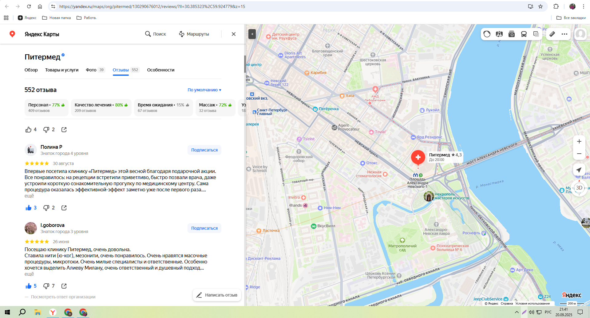The image size is (590, 318).
Task: Open the Товары и услуги tab
Action: (62, 70)
